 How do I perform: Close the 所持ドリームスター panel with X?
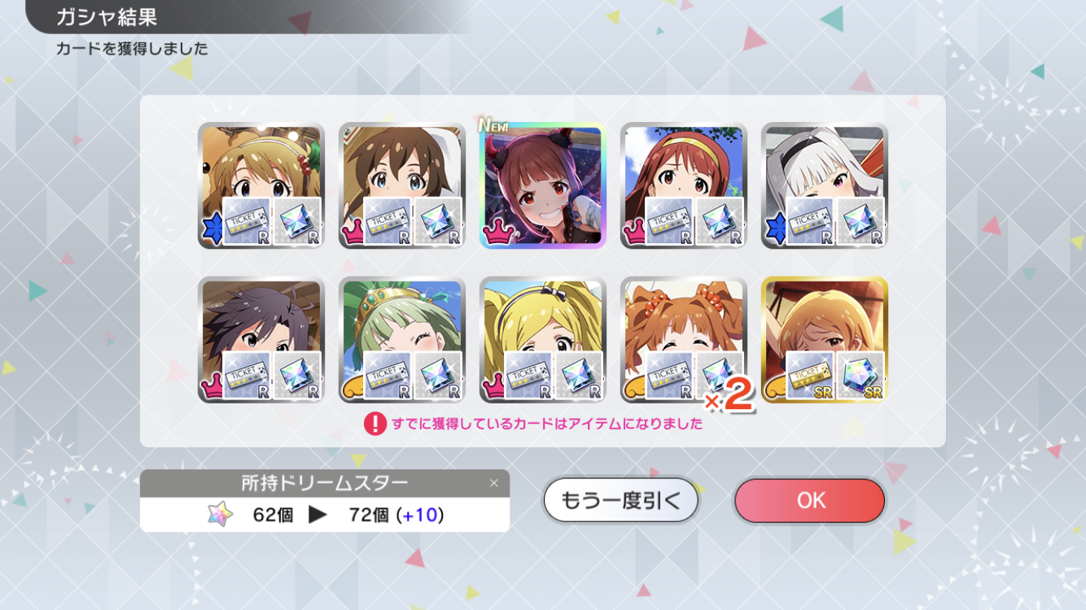point(493,483)
